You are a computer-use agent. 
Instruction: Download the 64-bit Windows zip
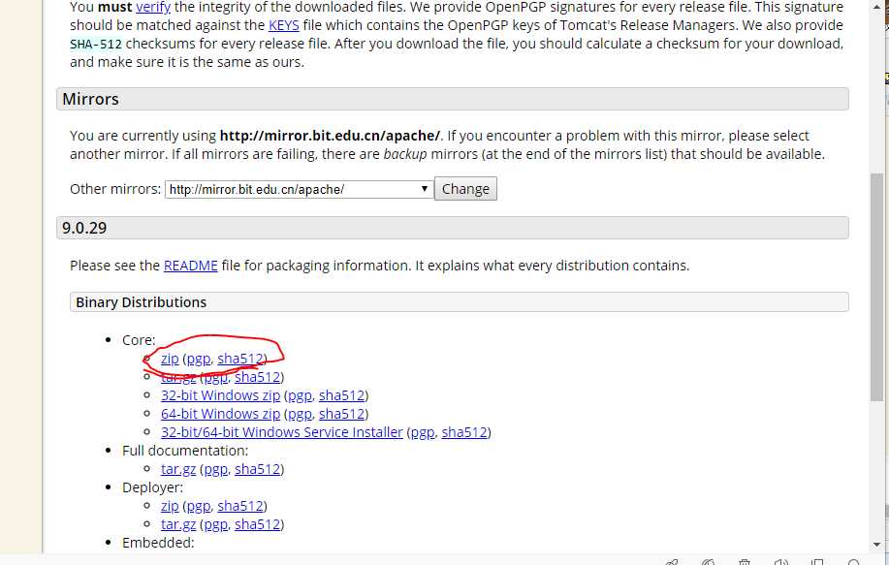point(220,414)
